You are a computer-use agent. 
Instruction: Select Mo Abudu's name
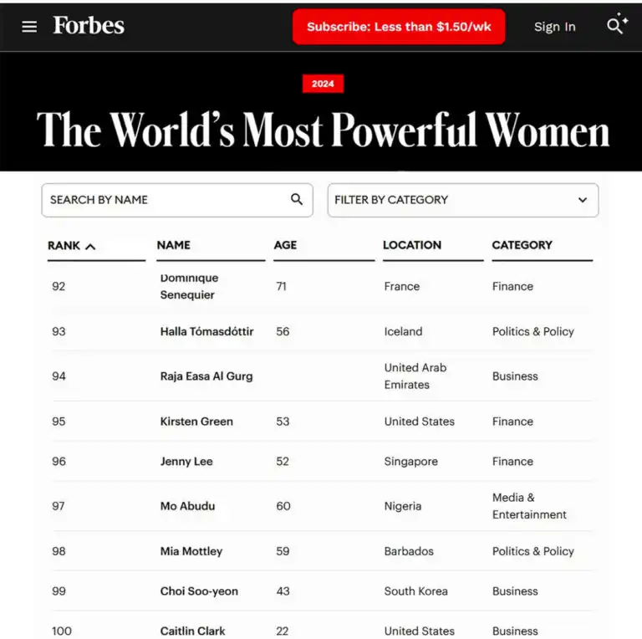click(187, 506)
